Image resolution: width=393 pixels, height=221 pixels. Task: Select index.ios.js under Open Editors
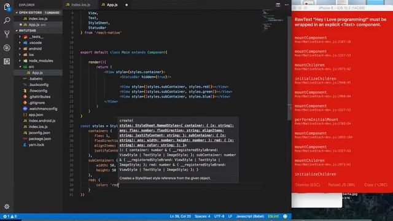pos(38,18)
